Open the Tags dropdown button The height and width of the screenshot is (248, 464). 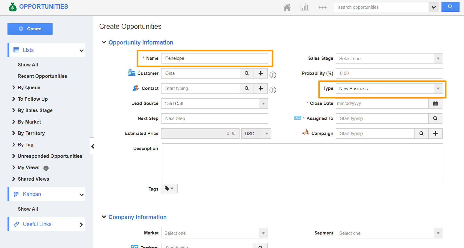pos(169,188)
